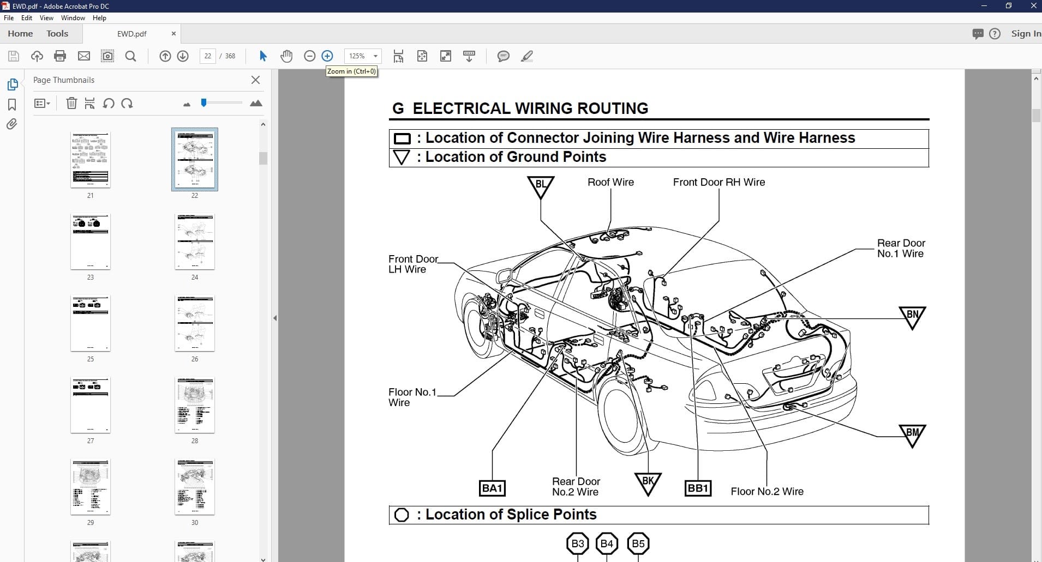Image resolution: width=1042 pixels, height=562 pixels.
Task: Toggle the Page Thumbnails panel icon
Action: coord(12,84)
